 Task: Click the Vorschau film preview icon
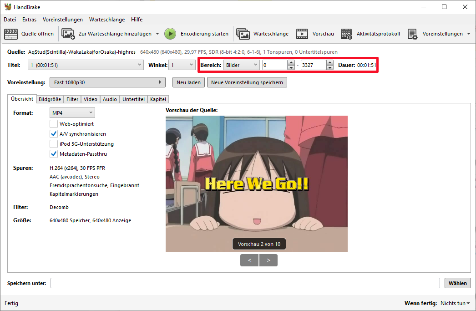click(302, 34)
